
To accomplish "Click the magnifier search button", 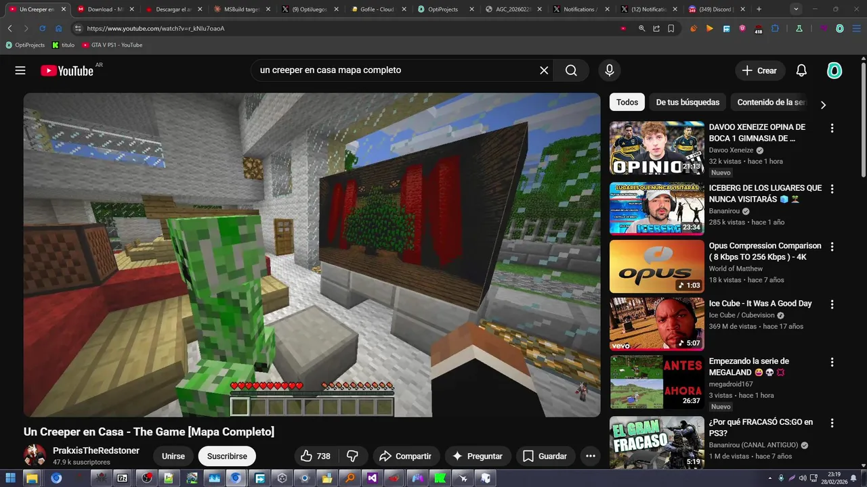I will click(x=571, y=70).
